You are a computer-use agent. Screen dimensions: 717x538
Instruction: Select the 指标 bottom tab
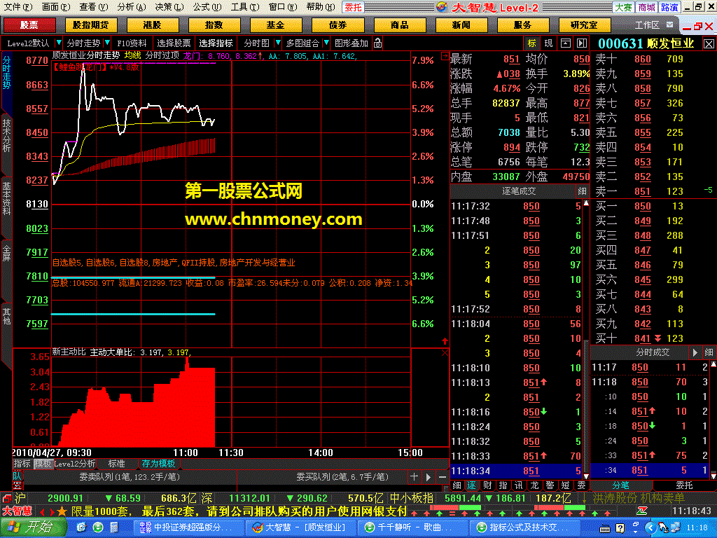[22, 464]
